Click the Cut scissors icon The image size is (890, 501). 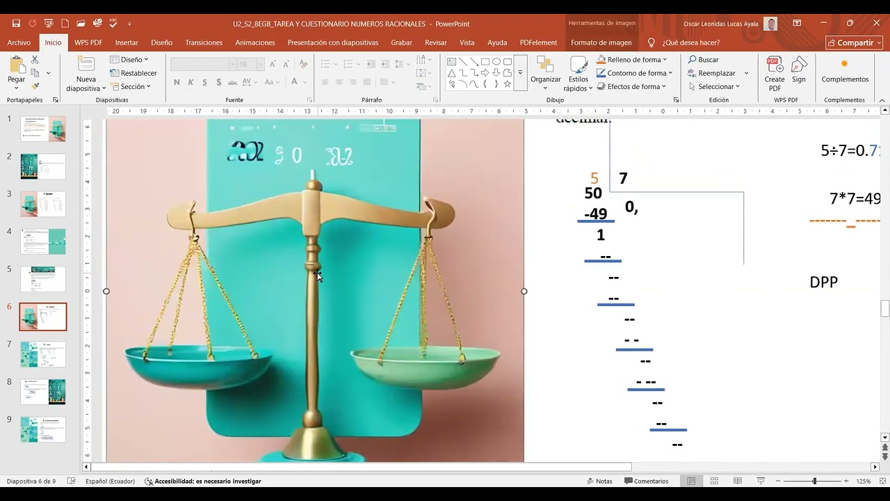35,60
